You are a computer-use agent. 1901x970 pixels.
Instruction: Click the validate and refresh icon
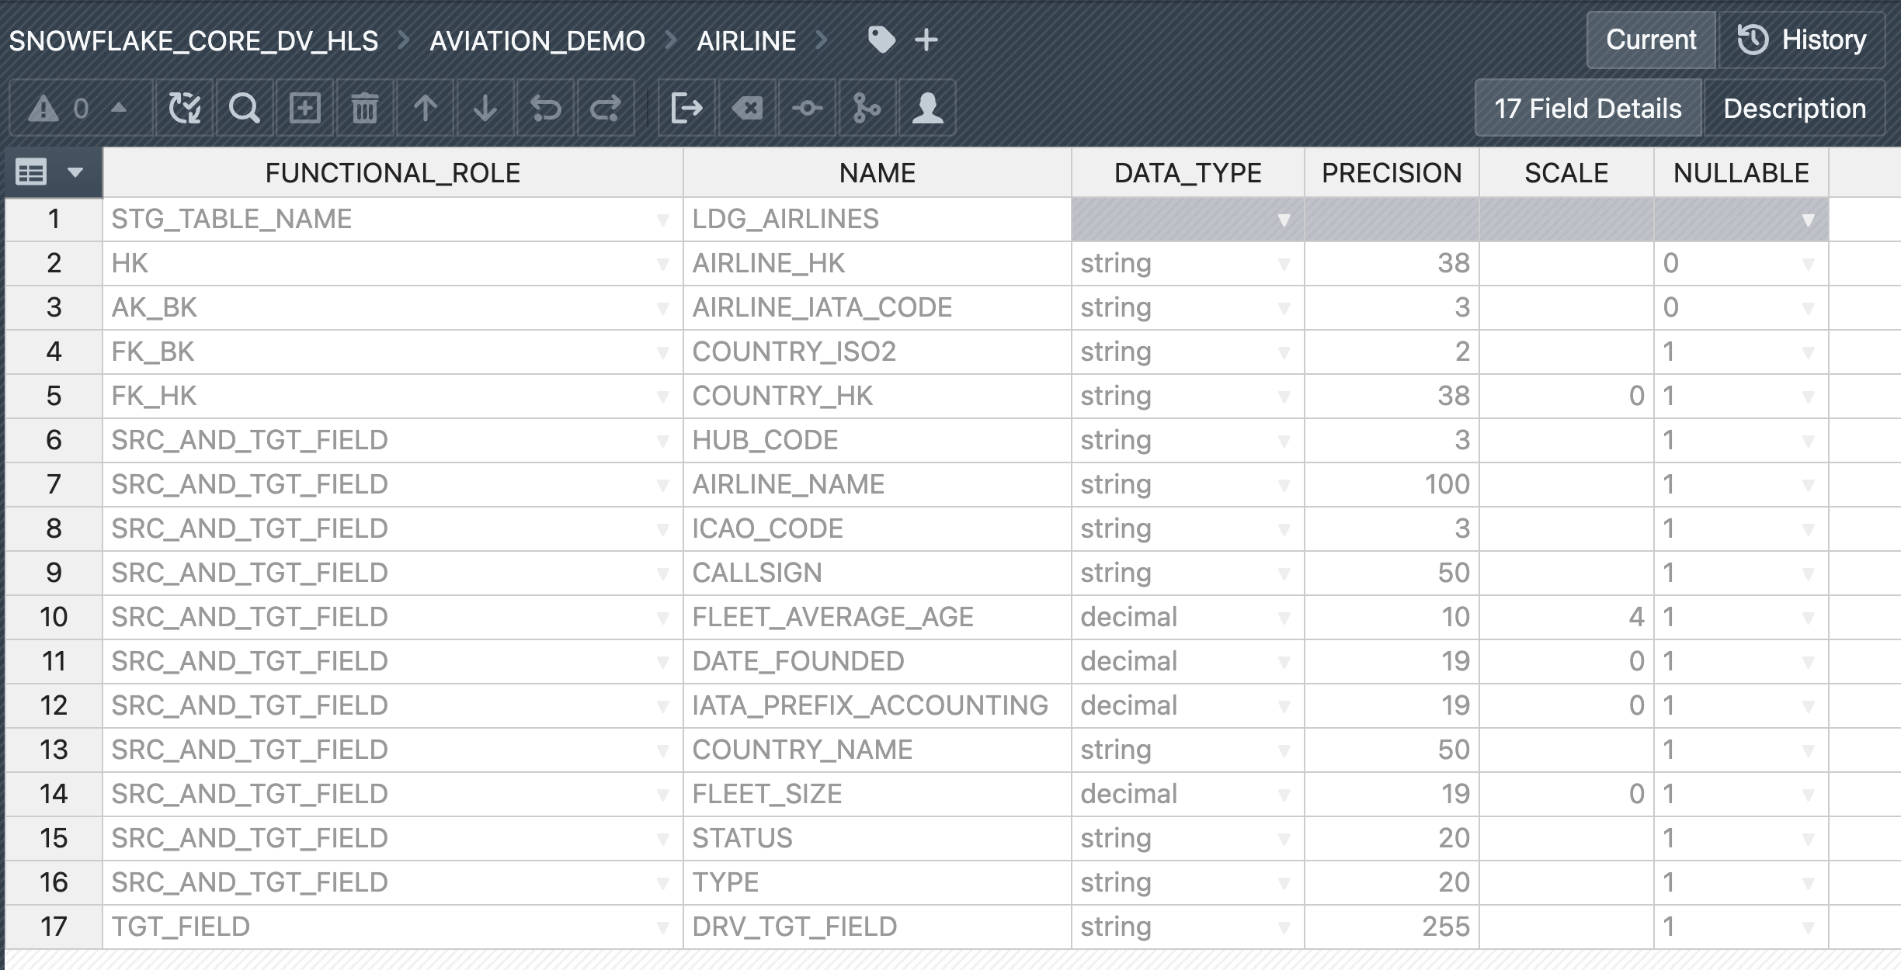(184, 108)
